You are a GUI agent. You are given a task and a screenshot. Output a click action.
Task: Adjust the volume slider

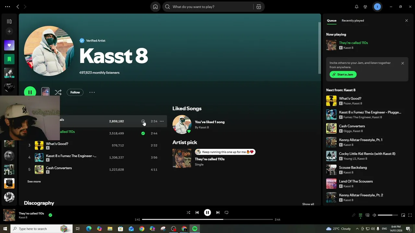388,215
